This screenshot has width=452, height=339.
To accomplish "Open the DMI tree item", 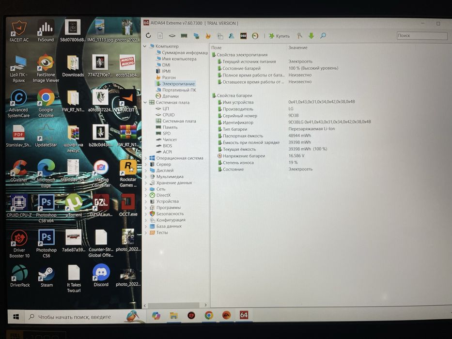I will coord(163,65).
